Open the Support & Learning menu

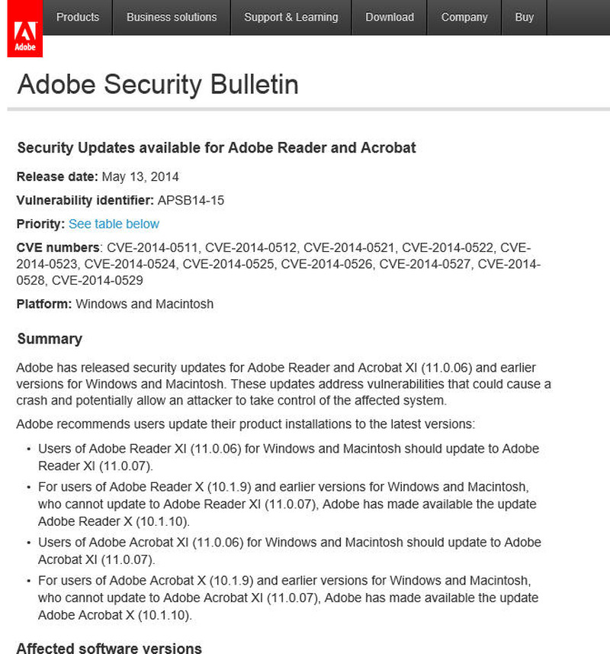[291, 17]
